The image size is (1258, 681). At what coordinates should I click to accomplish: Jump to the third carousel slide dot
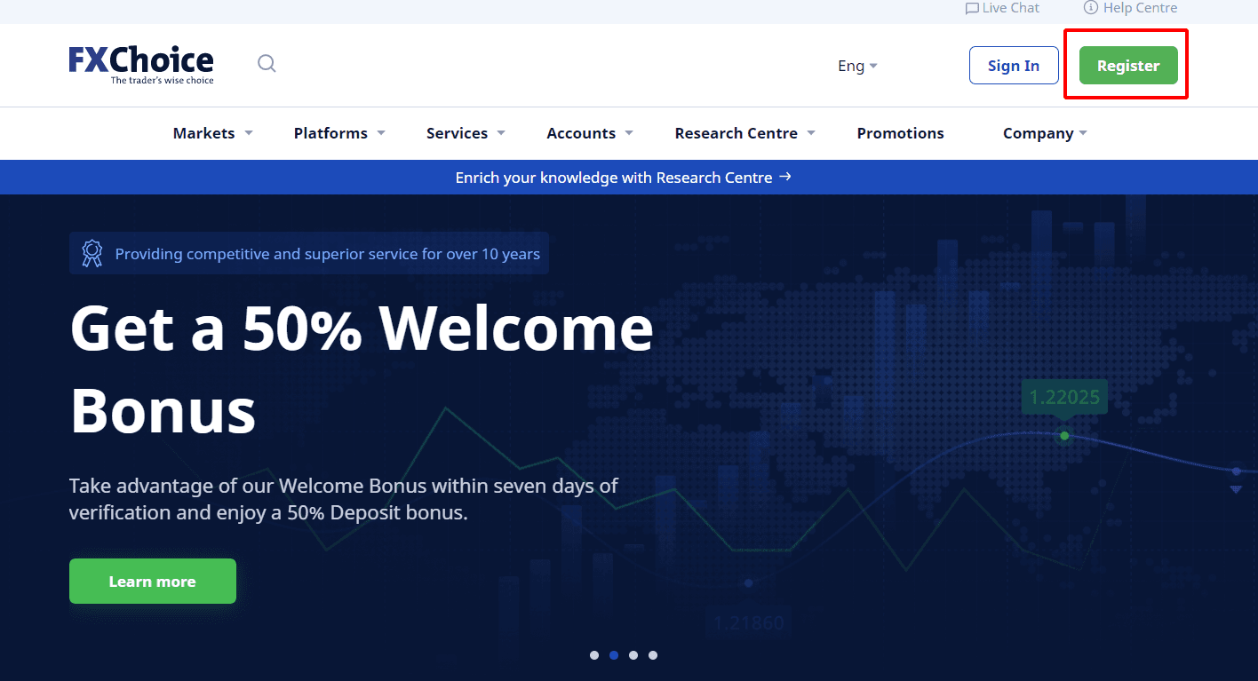click(633, 655)
